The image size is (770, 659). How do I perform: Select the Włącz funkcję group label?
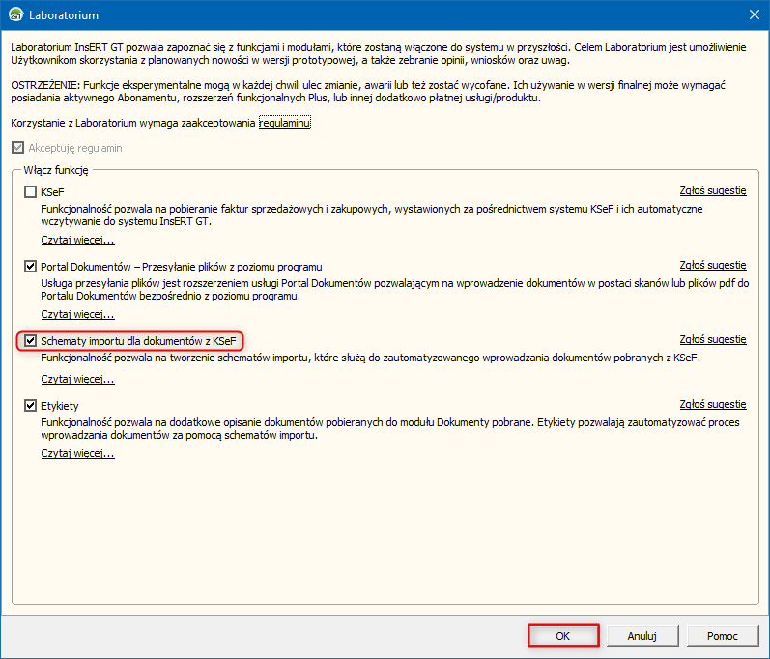56,170
